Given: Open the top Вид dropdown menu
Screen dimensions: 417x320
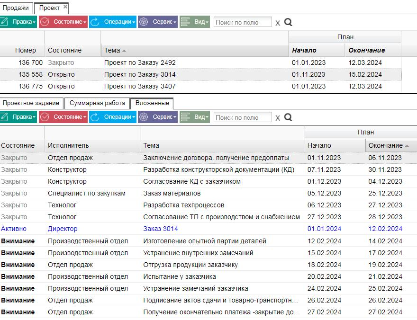Looking at the screenshot, I should tap(195, 22).
